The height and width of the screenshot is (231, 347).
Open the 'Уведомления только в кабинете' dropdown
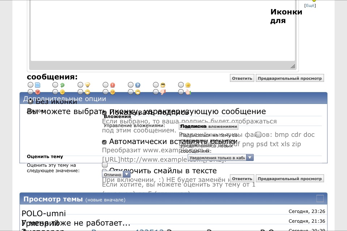220,158
